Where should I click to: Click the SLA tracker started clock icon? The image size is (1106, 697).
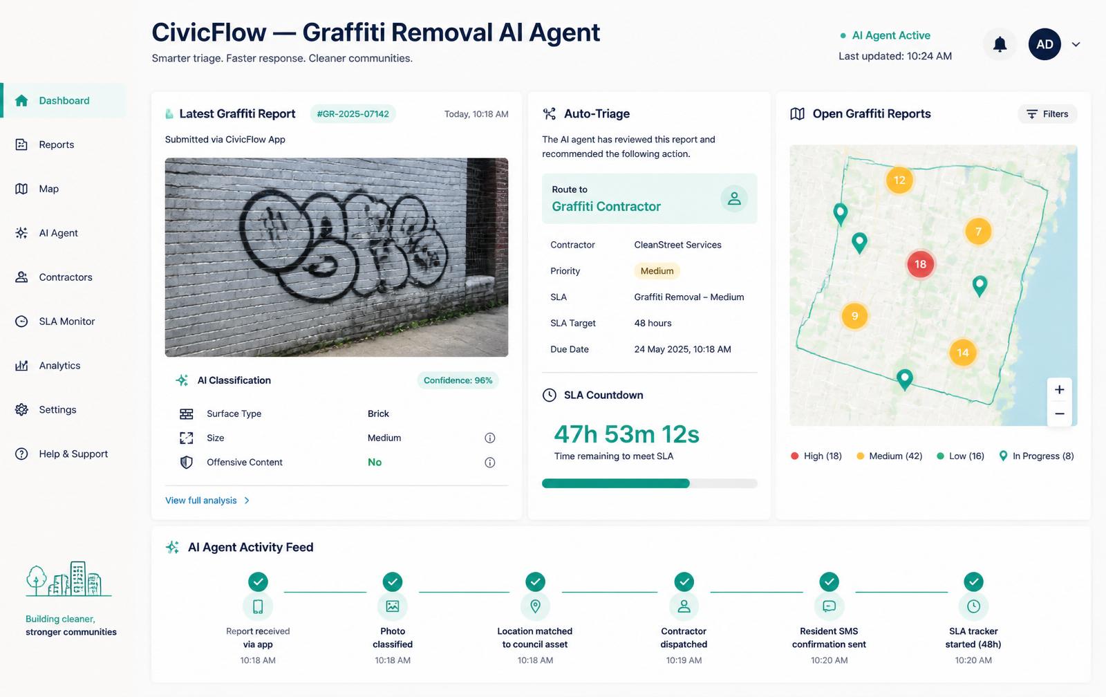pyautogui.click(x=973, y=606)
